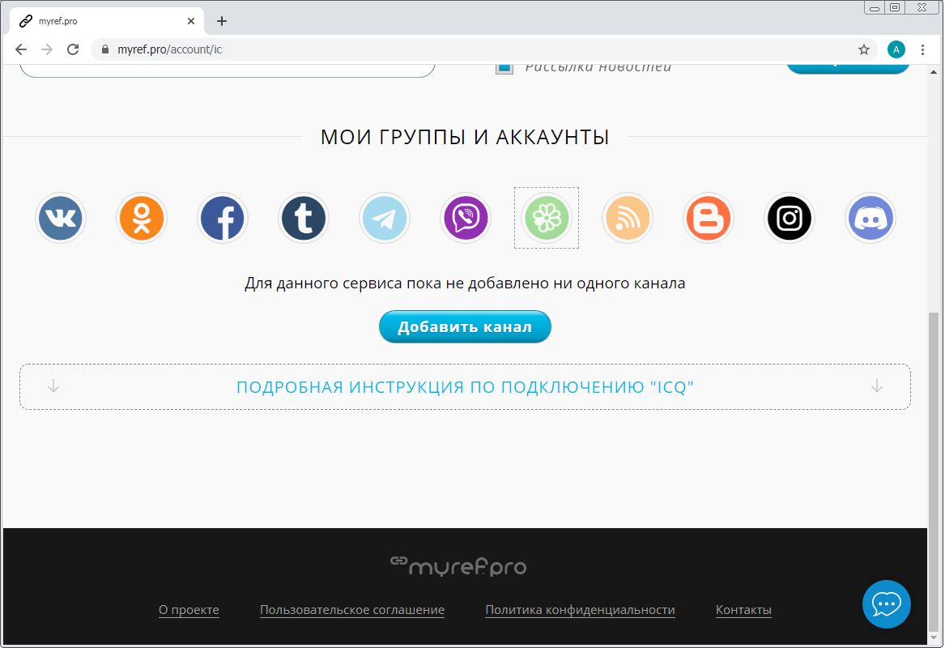Click the myref.pro footer logo
This screenshot has height=648, width=945.
[x=458, y=566]
